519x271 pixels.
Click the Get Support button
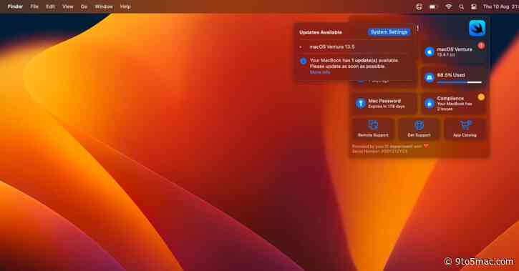[x=419, y=129]
